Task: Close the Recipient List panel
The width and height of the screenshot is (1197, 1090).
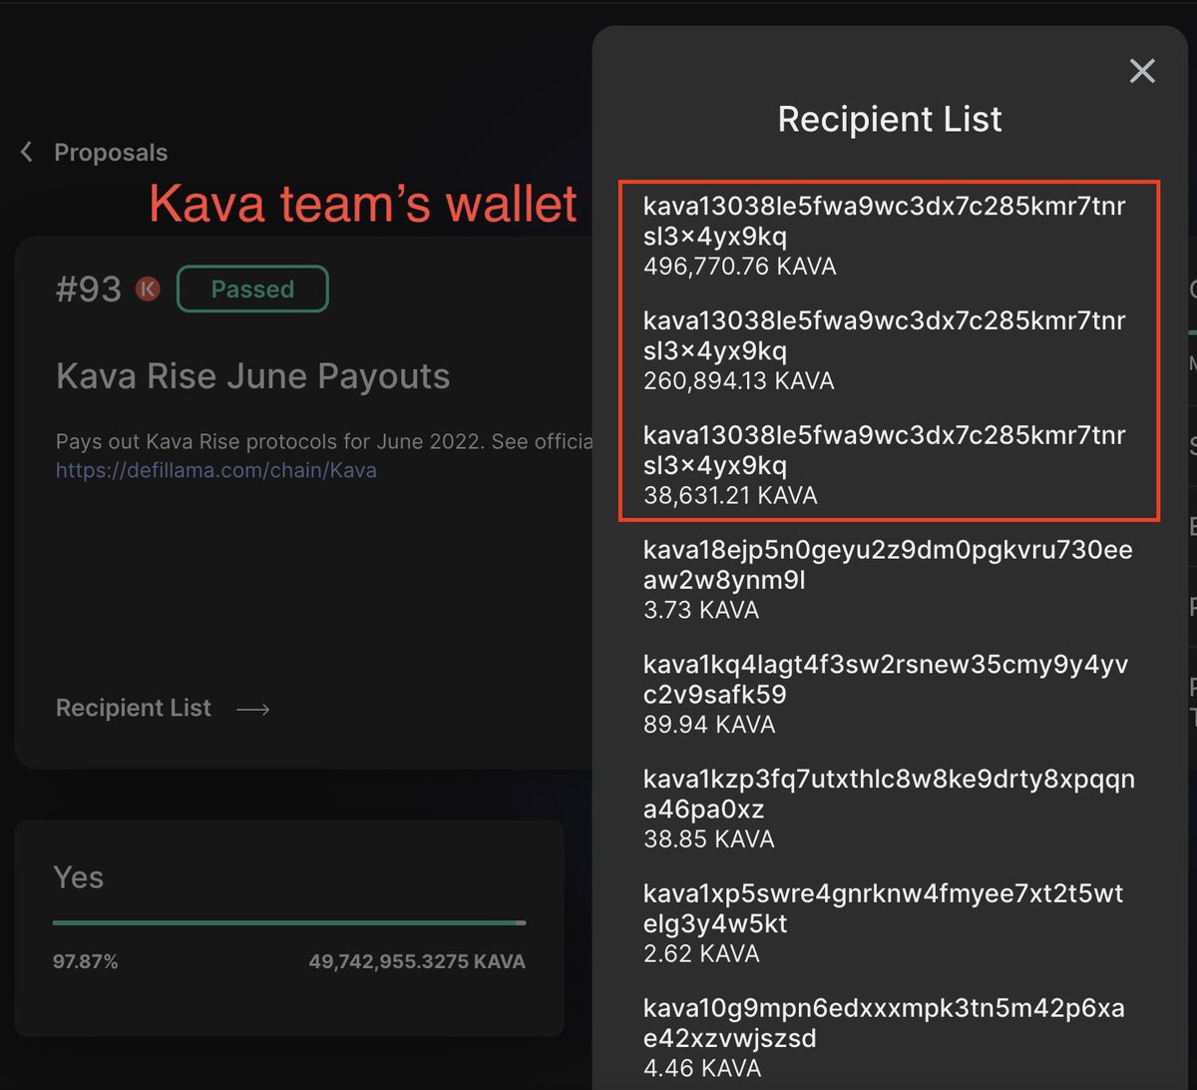Action: click(x=1141, y=71)
